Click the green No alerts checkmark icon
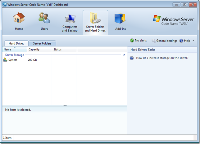 click(x=132, y=41)
